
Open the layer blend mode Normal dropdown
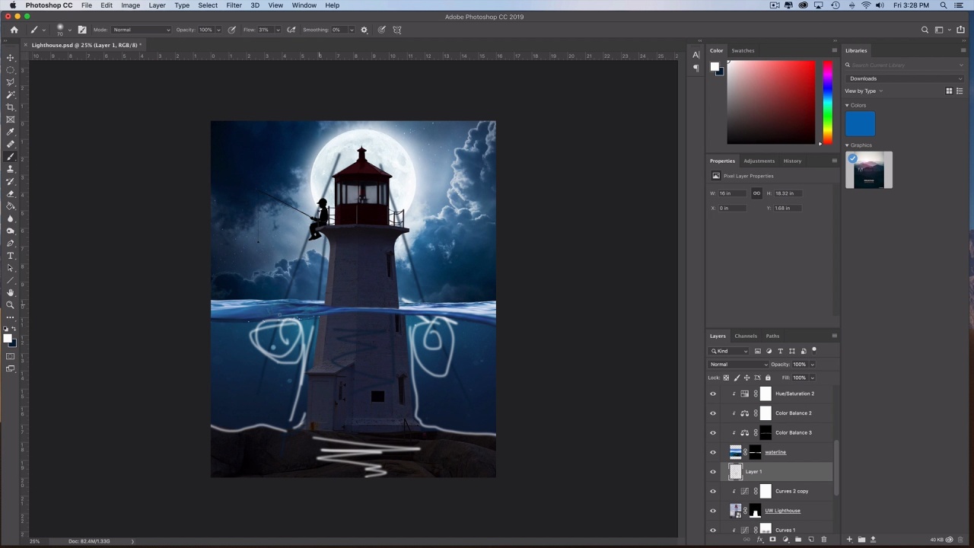click(738, 365)
